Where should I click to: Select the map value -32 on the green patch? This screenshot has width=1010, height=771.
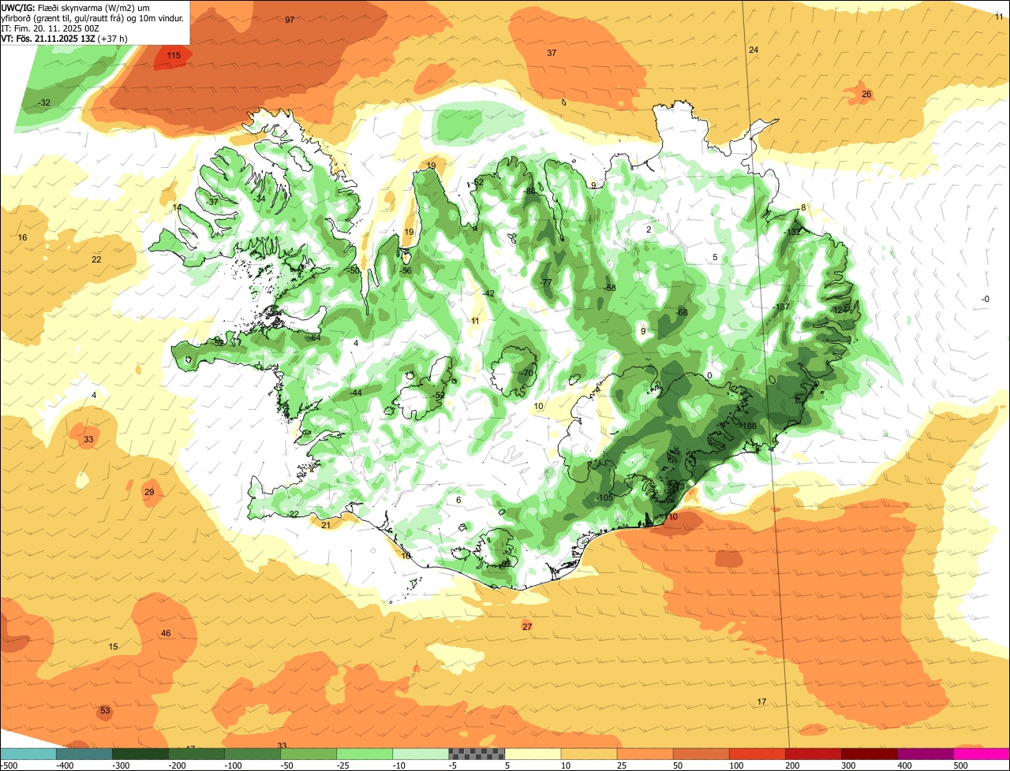[x=44, y=103]
